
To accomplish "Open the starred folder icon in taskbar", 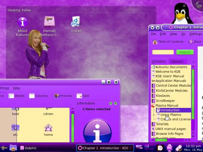I will (x=13, y=148).
